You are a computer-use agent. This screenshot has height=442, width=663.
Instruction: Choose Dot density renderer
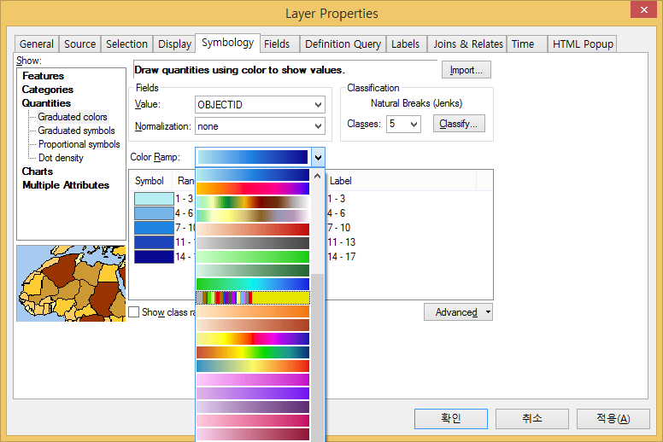click(61, 158)
